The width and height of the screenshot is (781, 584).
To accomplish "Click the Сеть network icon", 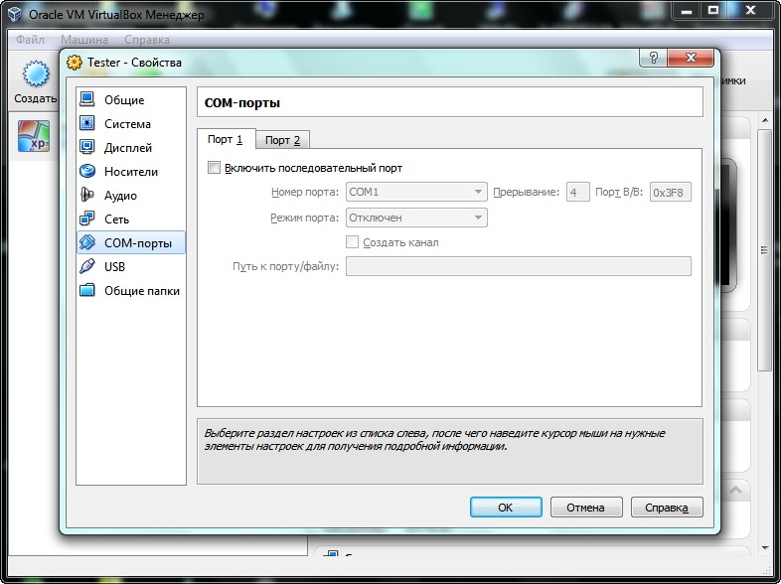I will [87, 219].
